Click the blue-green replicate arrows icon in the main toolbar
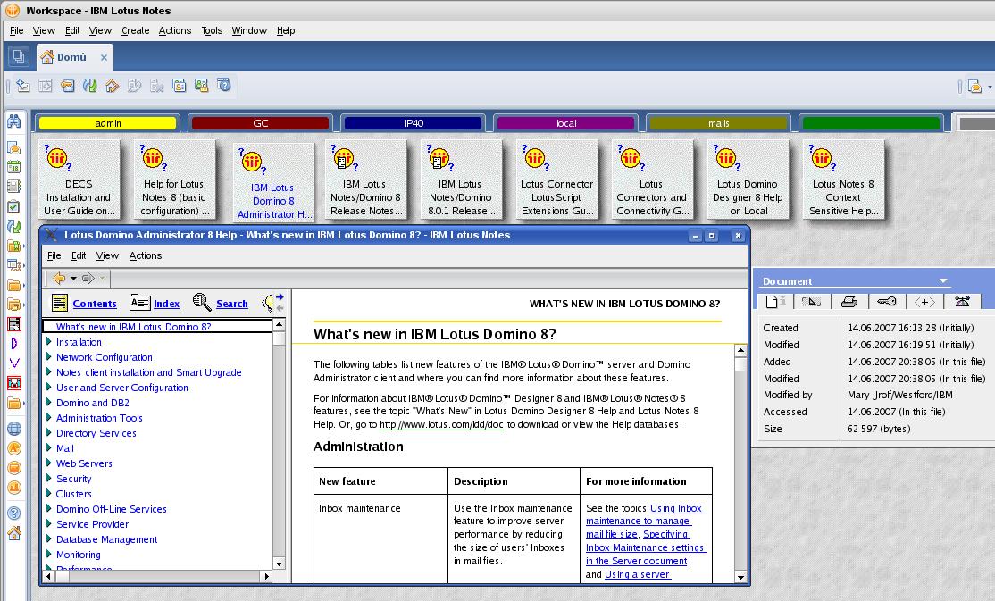Image resolution: width=995 pixels, height=601 pixels. coord(90,85)
